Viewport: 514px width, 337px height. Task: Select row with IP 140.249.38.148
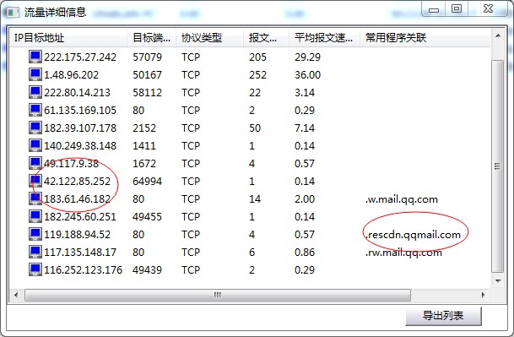[x=250, y=145]
